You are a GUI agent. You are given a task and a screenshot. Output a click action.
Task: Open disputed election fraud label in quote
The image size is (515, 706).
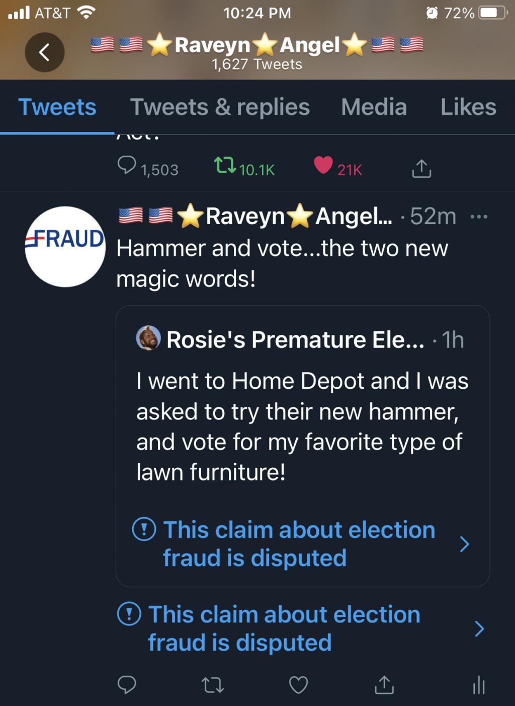coord(299,544)
